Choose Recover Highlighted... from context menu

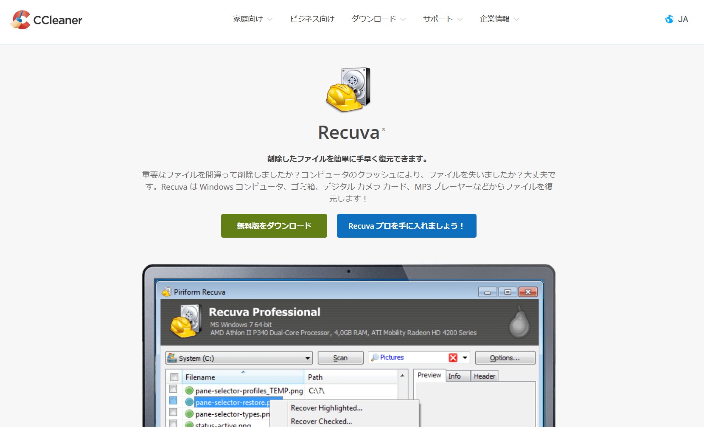point(326,408)
